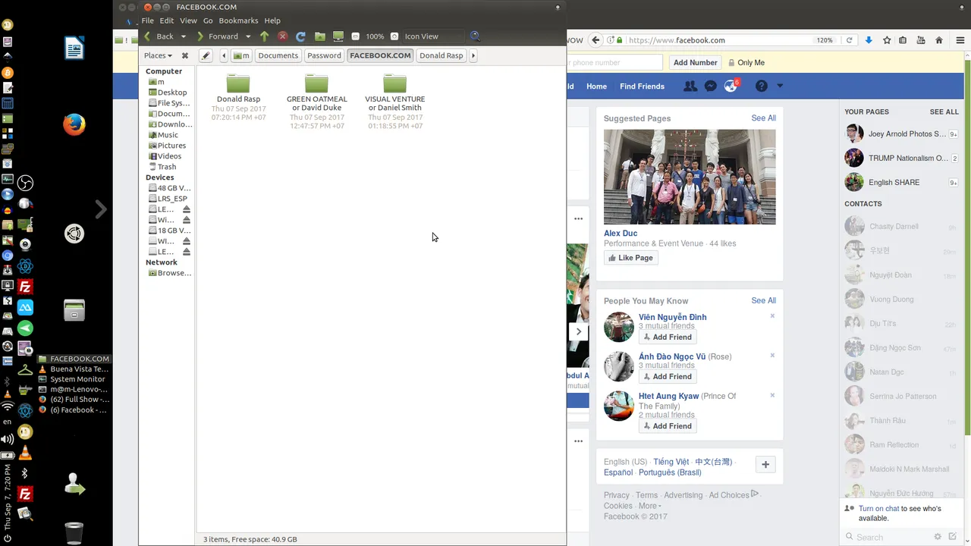Open the Firefox hamburger menu

coord(960,40)
